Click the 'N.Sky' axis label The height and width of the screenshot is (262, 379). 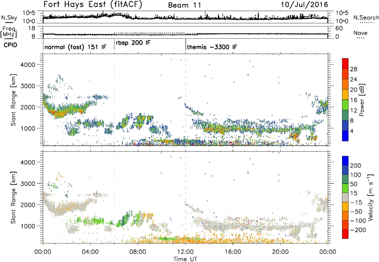[x=9, y=17]
